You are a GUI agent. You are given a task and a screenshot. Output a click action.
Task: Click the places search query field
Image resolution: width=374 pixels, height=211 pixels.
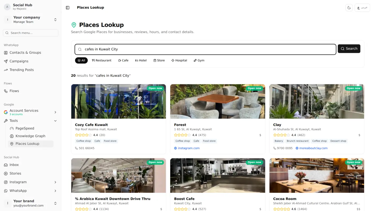205,49
